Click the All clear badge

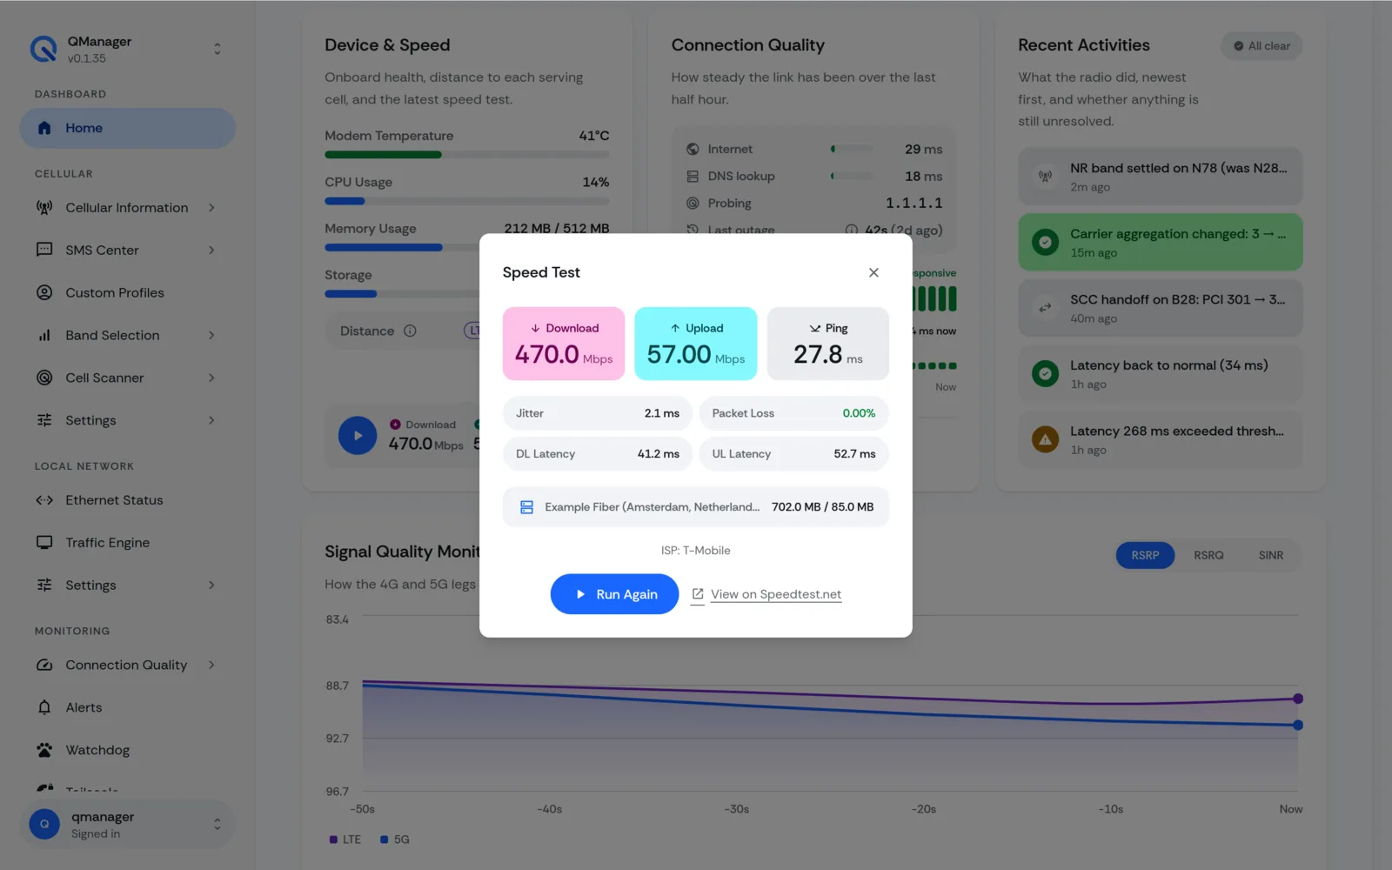tap(1261, 46)
